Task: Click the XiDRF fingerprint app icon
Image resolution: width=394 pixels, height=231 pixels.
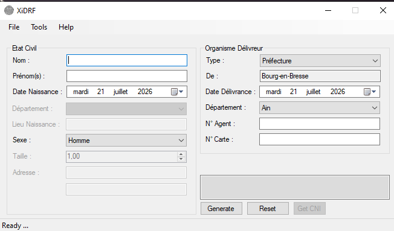Action: (x=9, y=10)
